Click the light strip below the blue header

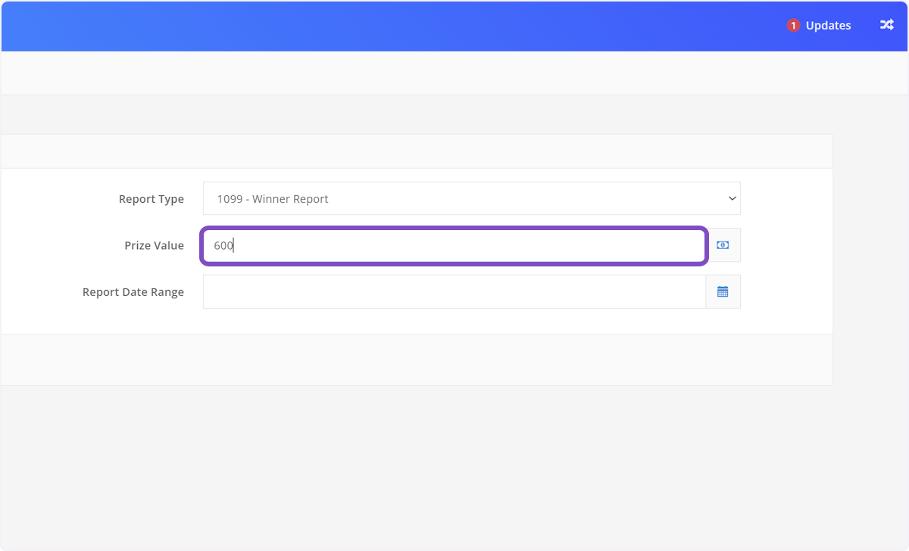tap(454, 73)
